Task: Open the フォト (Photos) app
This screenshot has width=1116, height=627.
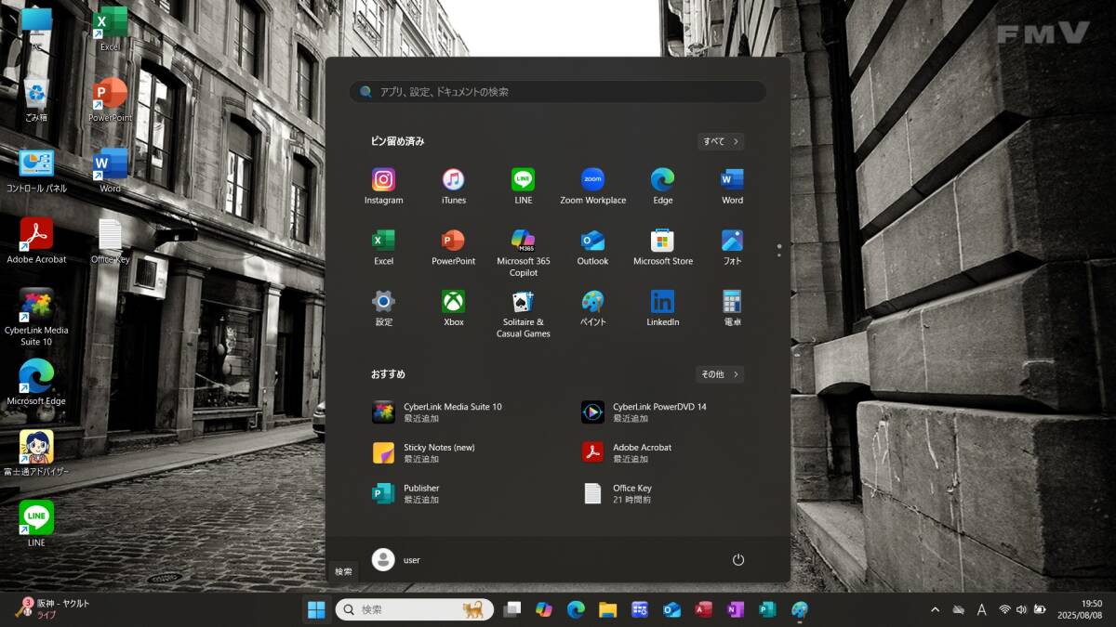Action: [x=732, y=248]
